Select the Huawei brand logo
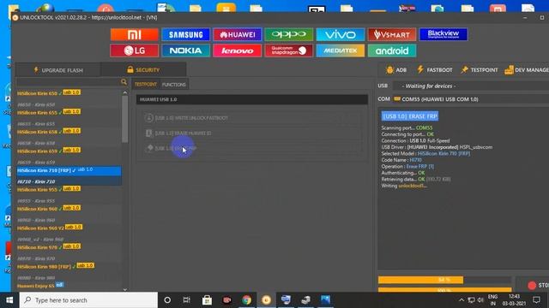Viewport: 549px width, 308px height. pos(238,34)
